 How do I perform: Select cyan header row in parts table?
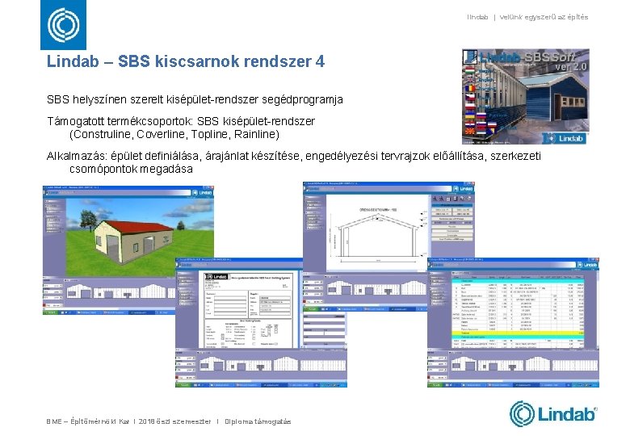518,281
